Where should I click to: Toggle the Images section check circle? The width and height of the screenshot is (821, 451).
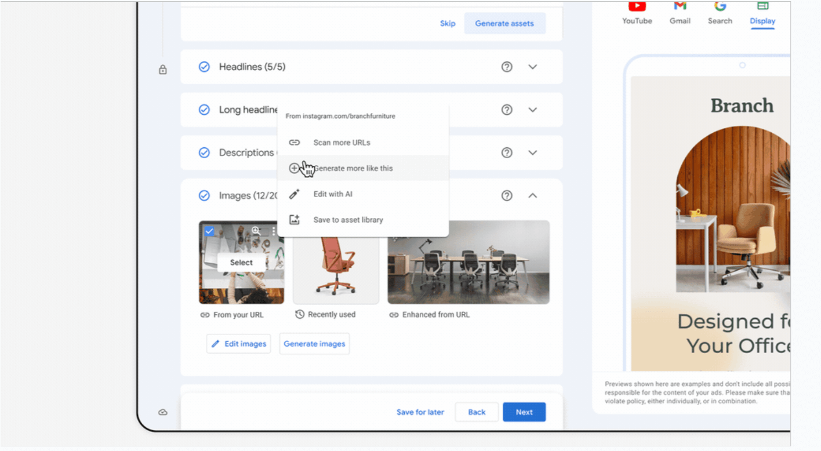[x=204, y=195]
